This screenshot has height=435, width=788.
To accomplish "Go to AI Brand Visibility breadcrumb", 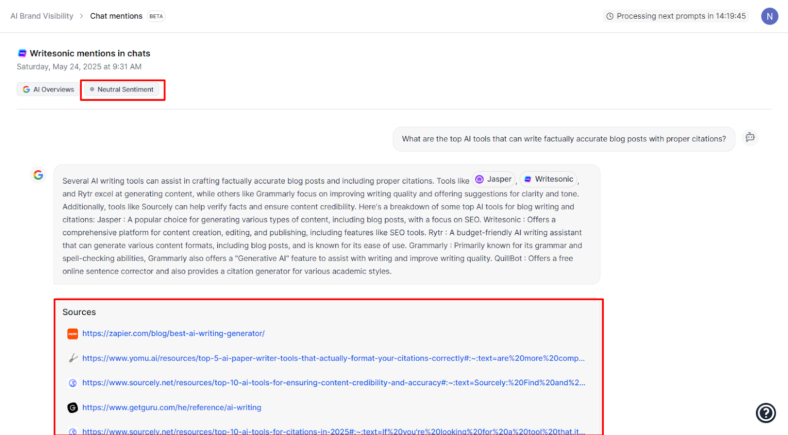I will (x=42, y=16).
